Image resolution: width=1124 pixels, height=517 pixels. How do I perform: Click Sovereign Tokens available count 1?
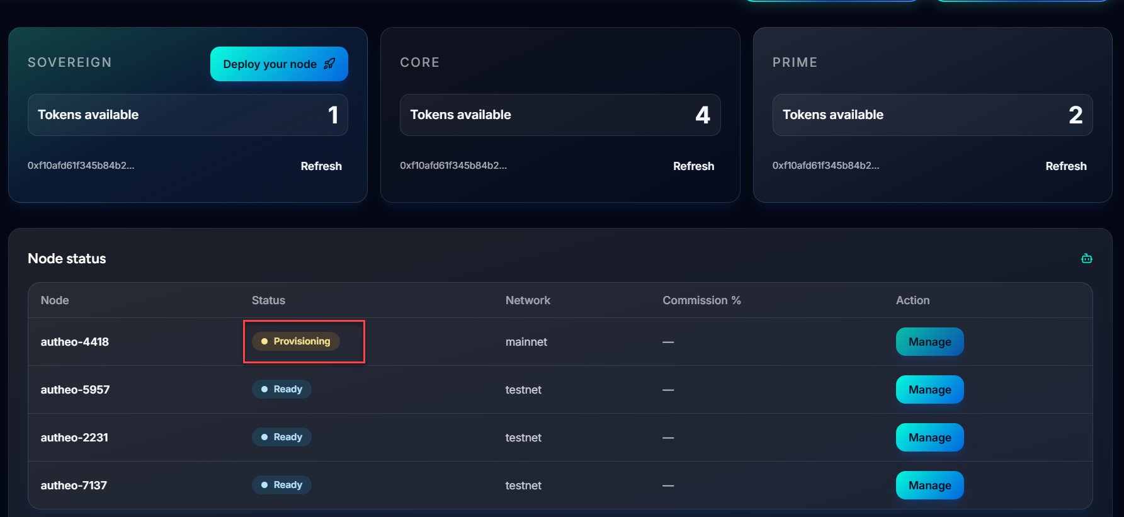[333, 115]
